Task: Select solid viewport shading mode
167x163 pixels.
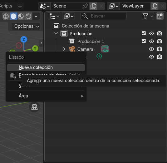Action: (13, 16)
